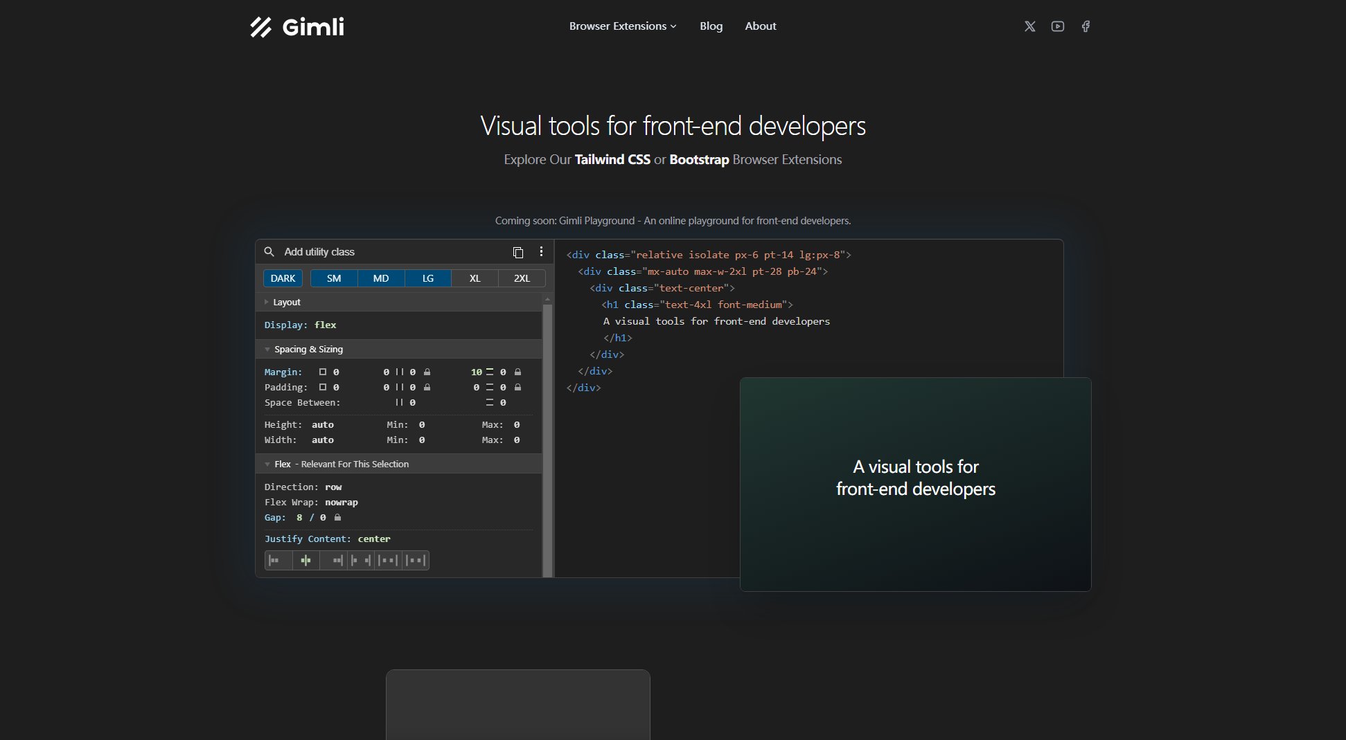The height and width of the screenshot is (740, 1346).
Task: Collapse the Spacing & Sizing section
Action: (x=308, y=350)
